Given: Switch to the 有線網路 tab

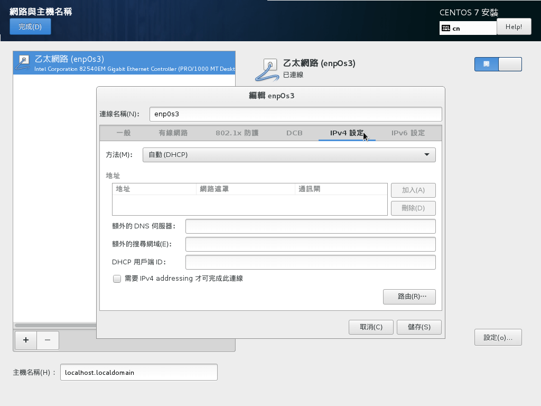Looking at the screenshot, I should point(173,133).
